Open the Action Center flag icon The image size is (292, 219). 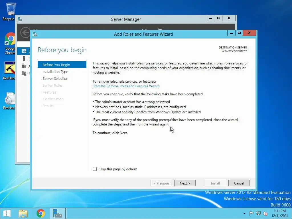click(x=251, y=213)
